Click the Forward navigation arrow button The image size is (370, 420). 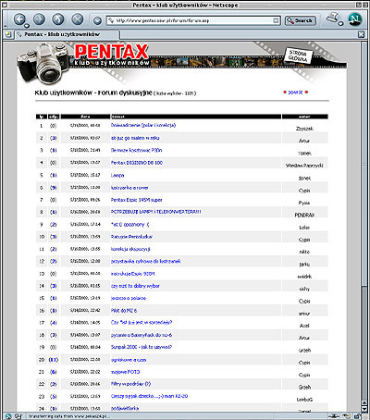pos(39,19)
